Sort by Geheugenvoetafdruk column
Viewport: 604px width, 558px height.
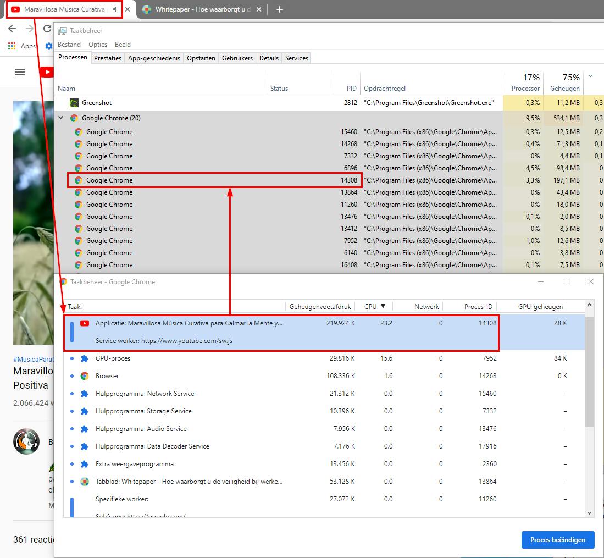pyautogui.click(x=320, y=307)
